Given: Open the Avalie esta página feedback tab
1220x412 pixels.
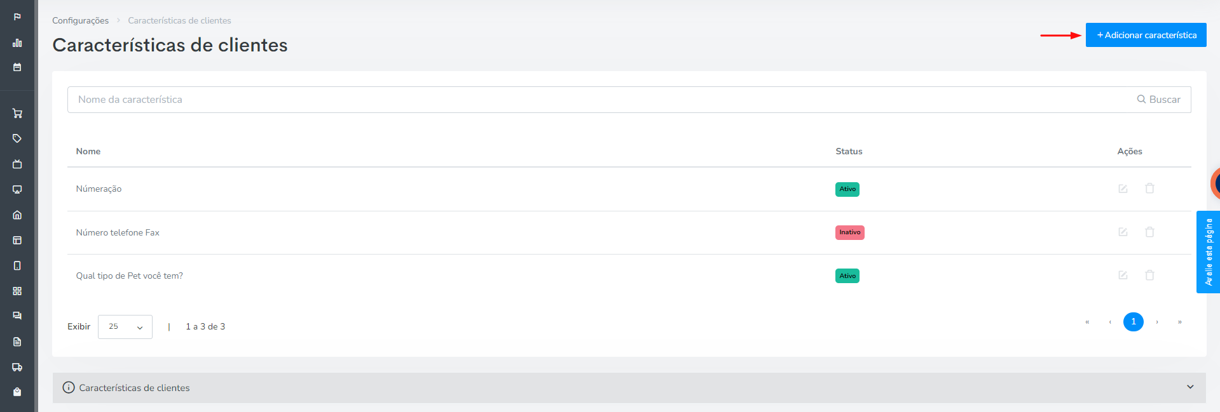Looking at the screenshot, I should tap(1208, 252).
